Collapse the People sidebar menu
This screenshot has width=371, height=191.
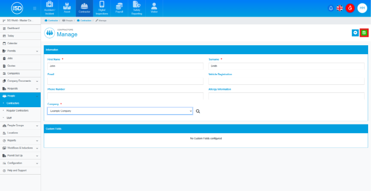(21, 96)
